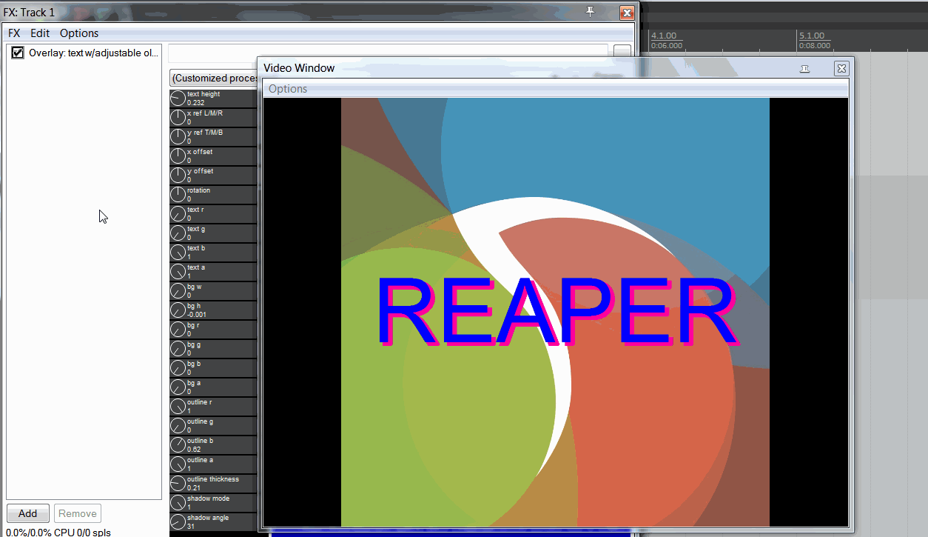Screen dimensions: 928x537
Task: Click the Remove FX button
Action: tap(78, 513)
